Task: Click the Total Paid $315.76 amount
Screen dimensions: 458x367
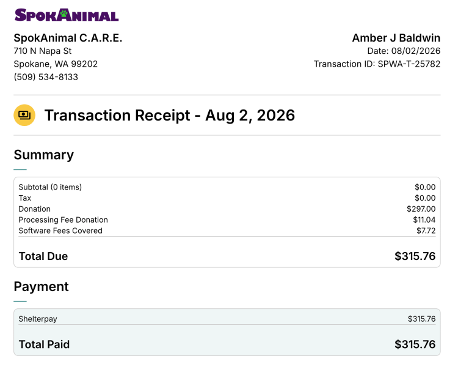Action: tap(415, 344)
